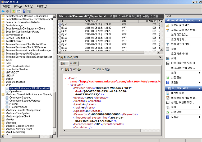Select FirewallVerbose tree item
The width and height of the screenshot is (202, 142).
(x=18, y=107)
